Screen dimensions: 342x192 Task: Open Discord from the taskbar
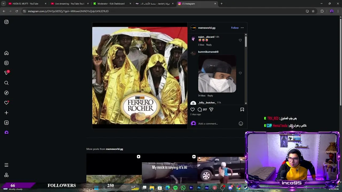230,188
